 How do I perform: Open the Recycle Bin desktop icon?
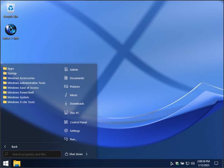(11, 11)
